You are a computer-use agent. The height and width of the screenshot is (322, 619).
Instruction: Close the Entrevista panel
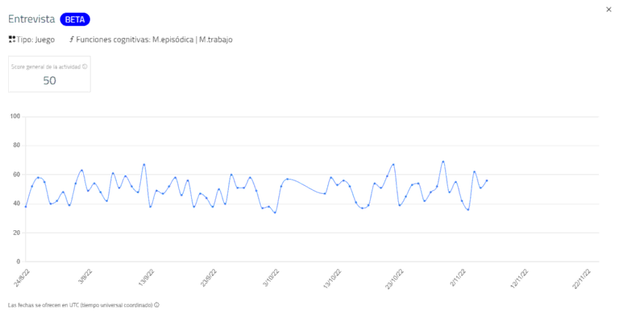click(609, 9)
